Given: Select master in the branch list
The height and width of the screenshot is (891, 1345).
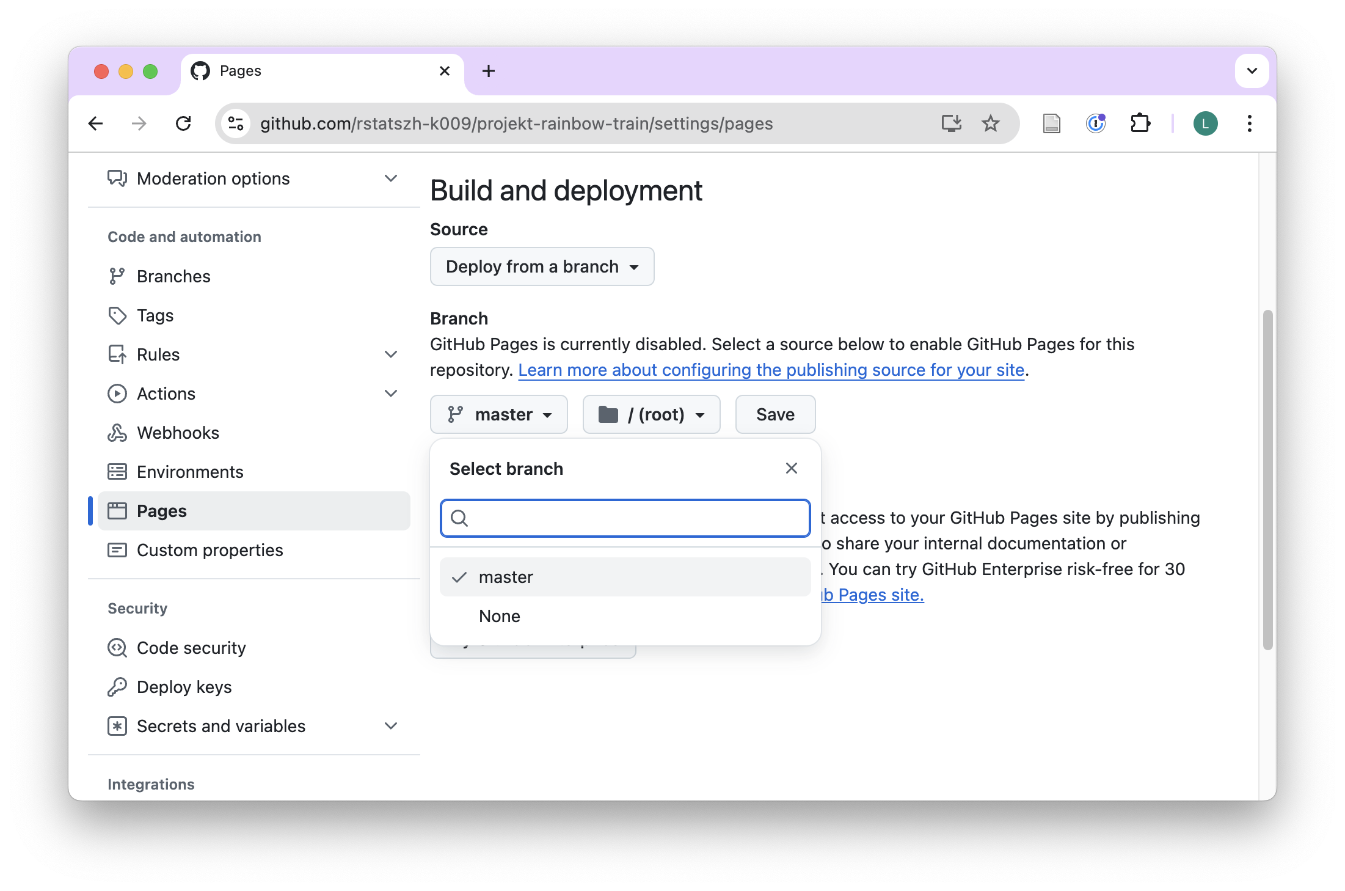Looking at the screenshot, I should [x=625, y=577].
